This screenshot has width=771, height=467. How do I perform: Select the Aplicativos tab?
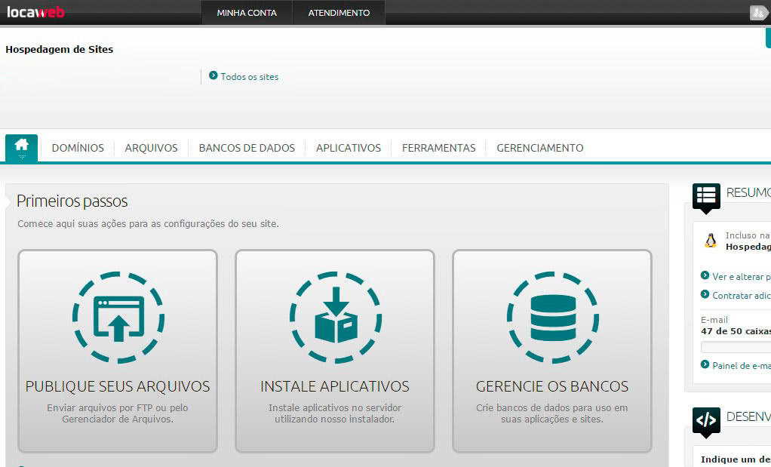point(349,148)
